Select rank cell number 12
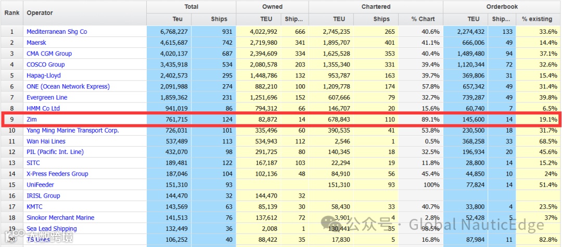562x247 pixels. coord(11,152)
